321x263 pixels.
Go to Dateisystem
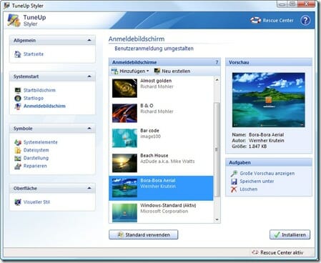coord(36,150)
